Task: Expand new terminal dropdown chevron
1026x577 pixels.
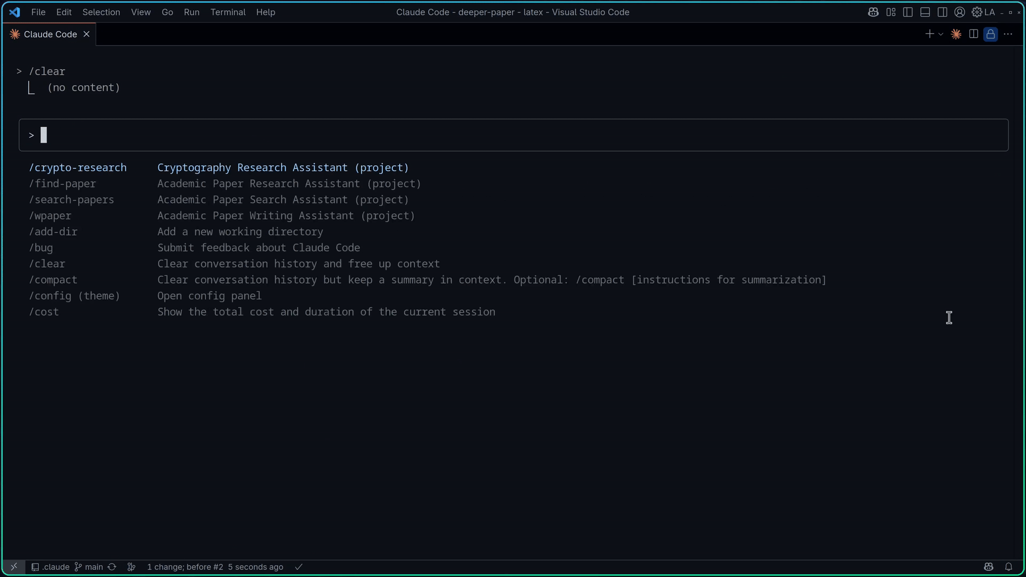Action: [x=941, y=34]
